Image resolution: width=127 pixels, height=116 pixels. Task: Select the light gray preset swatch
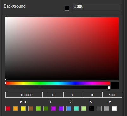[x=107, y=108]
